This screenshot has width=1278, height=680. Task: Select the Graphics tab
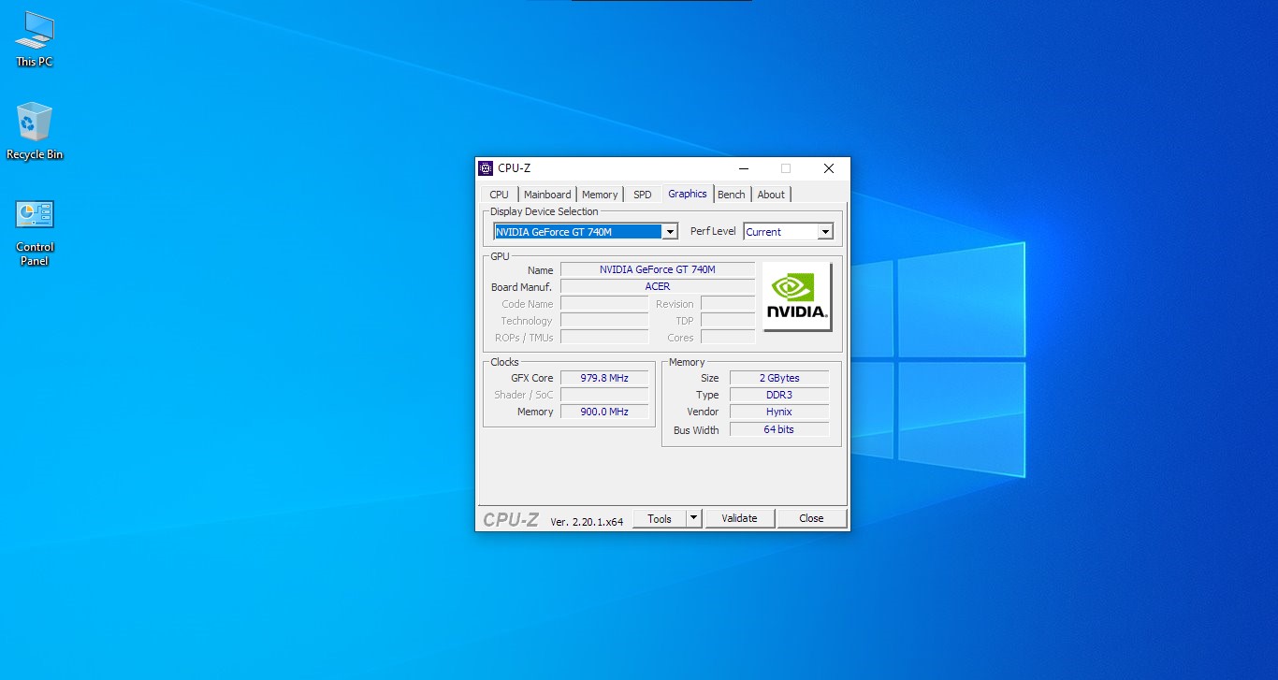[688, 194]
